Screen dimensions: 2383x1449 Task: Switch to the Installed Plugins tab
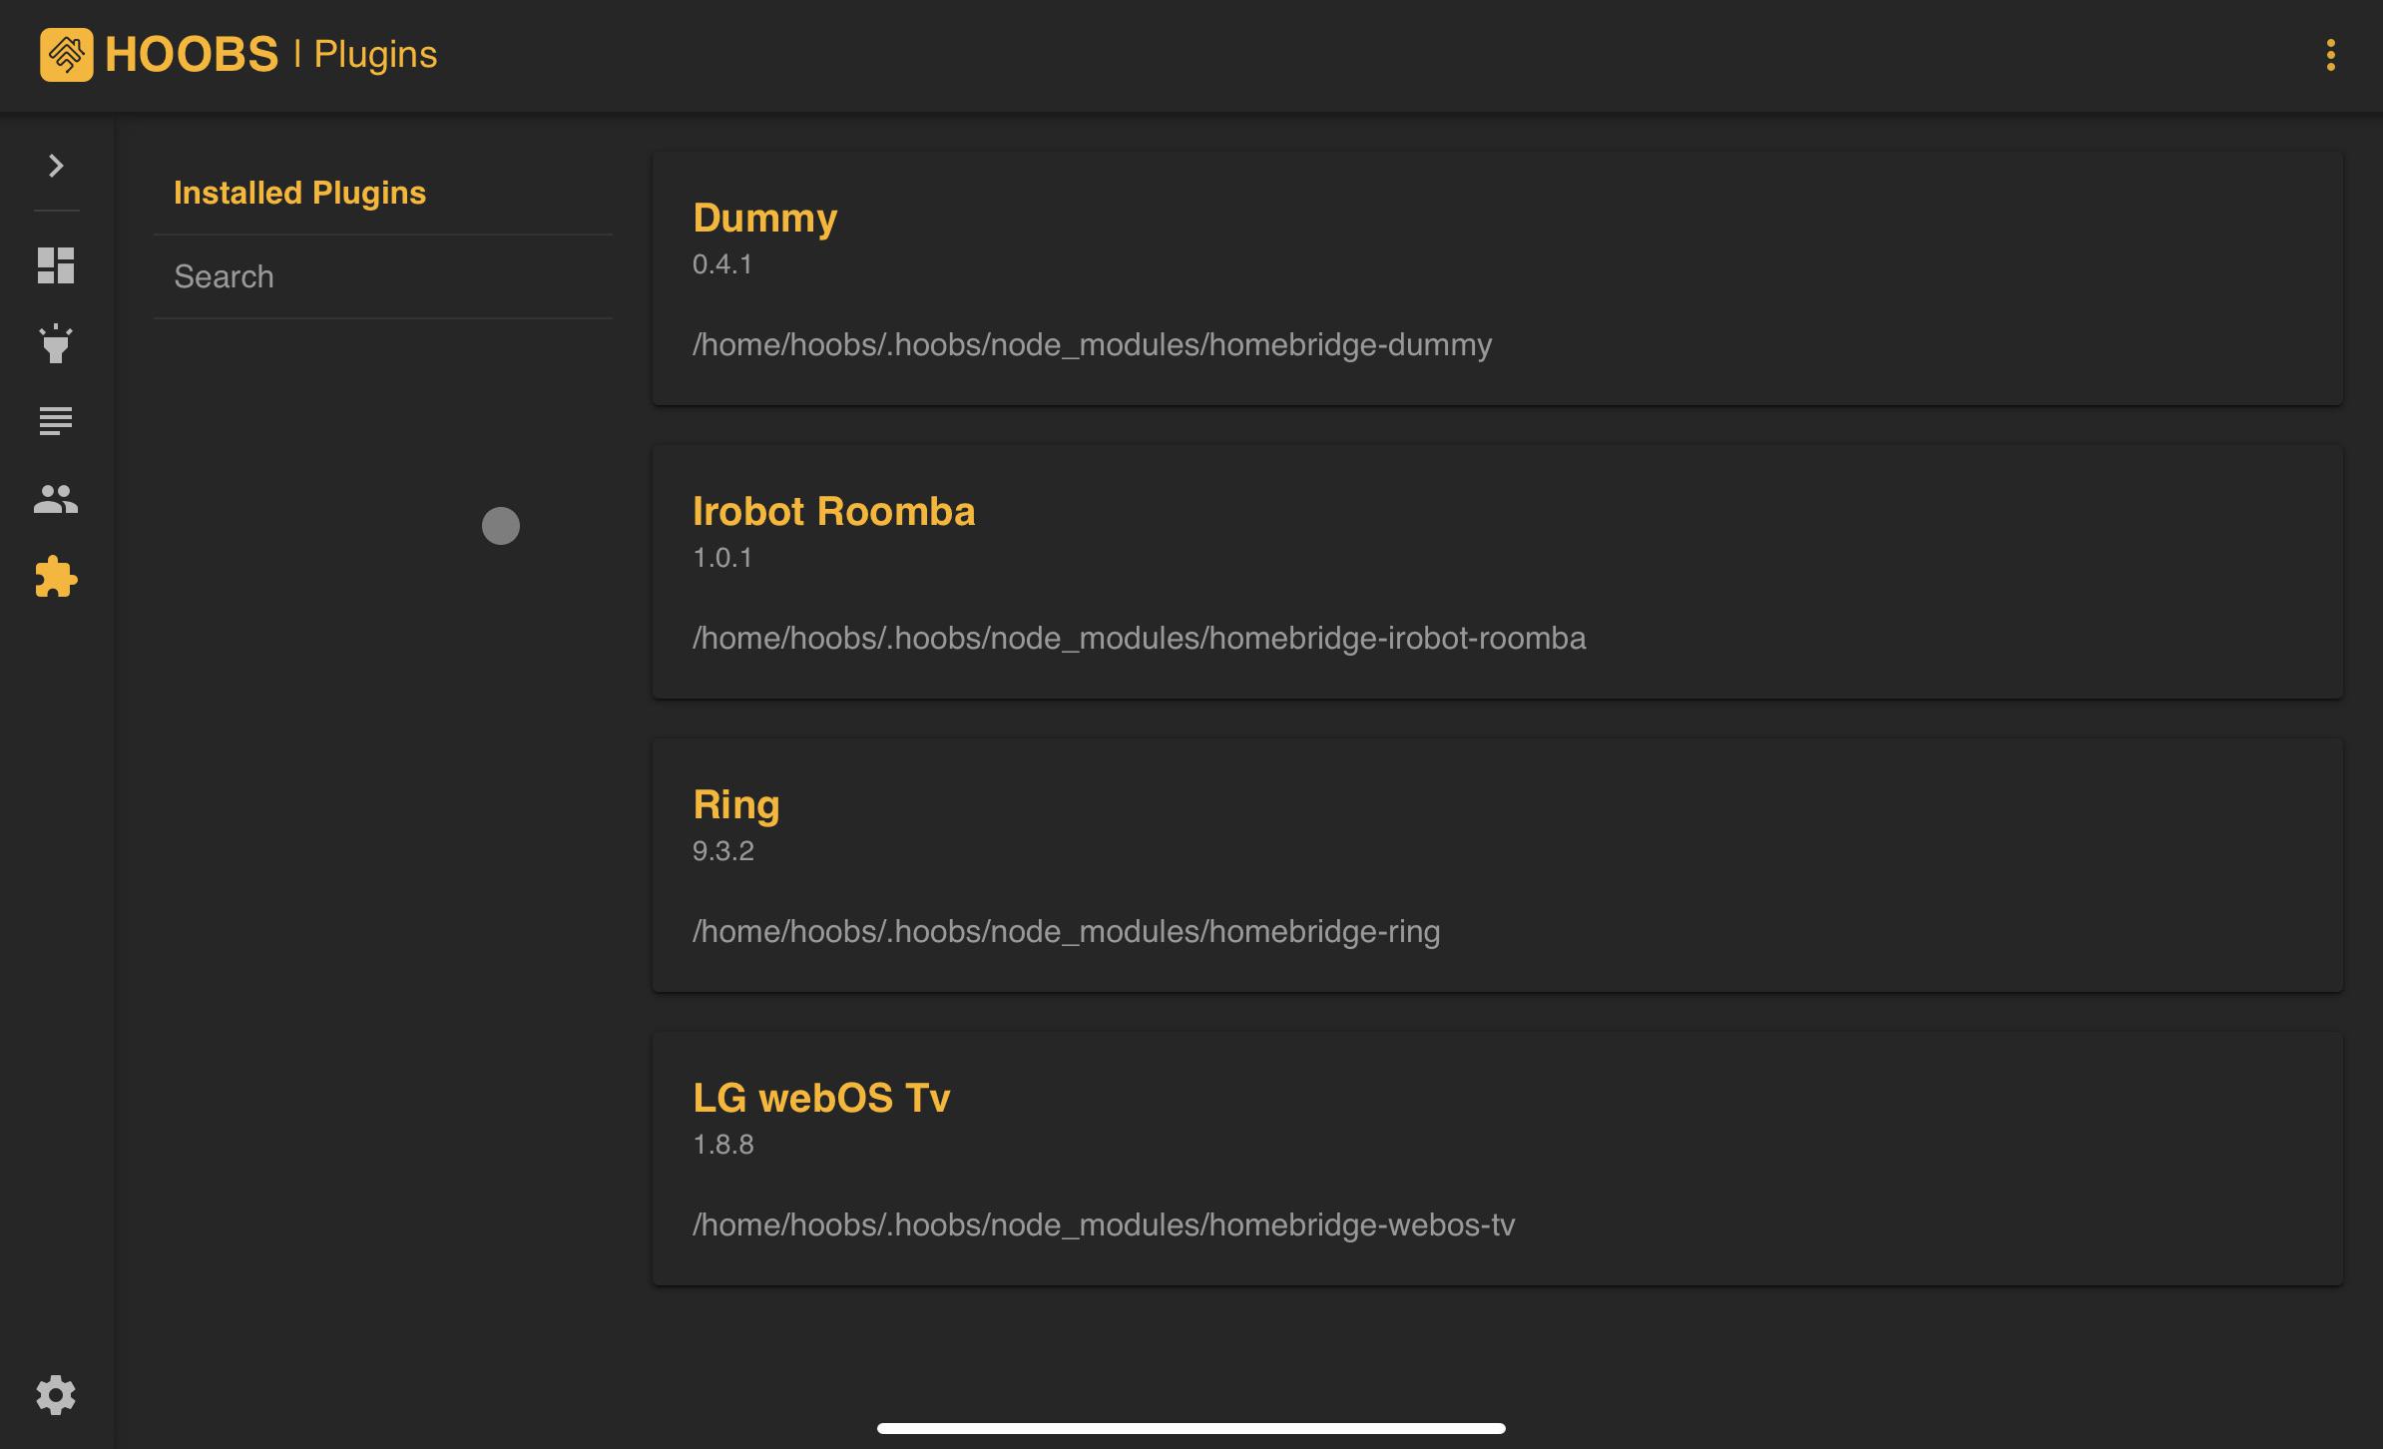click(x=299, y=193)
